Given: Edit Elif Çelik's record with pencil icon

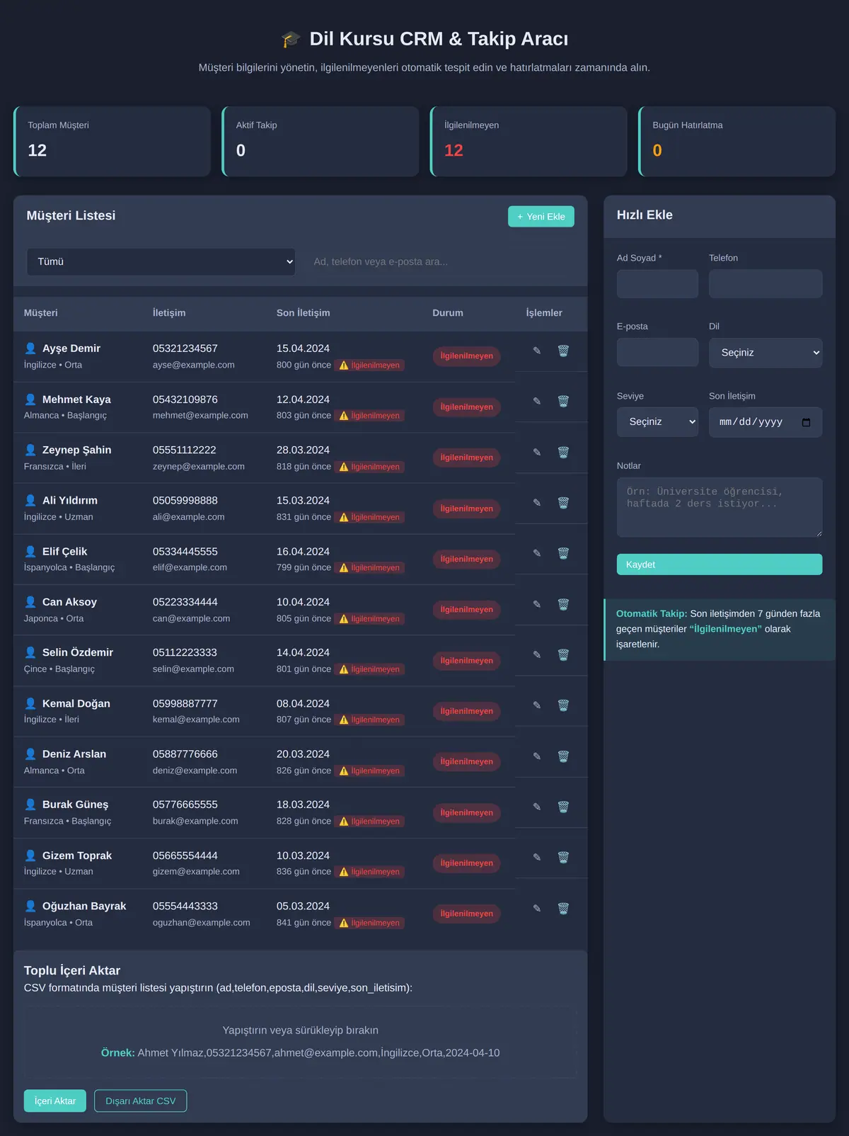Looking at the screenshot, I should [537, 553].
